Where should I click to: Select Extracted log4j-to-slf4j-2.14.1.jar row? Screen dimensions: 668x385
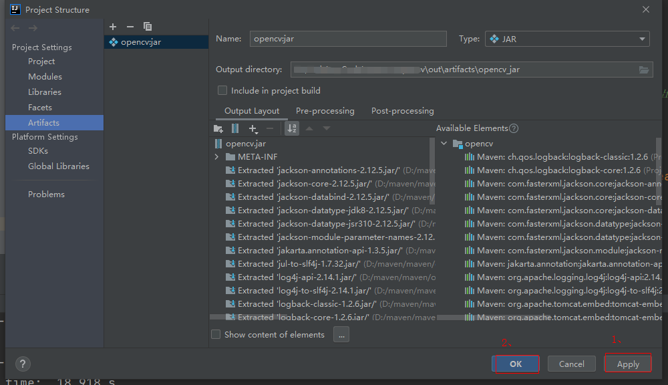(x=330, y=290)
